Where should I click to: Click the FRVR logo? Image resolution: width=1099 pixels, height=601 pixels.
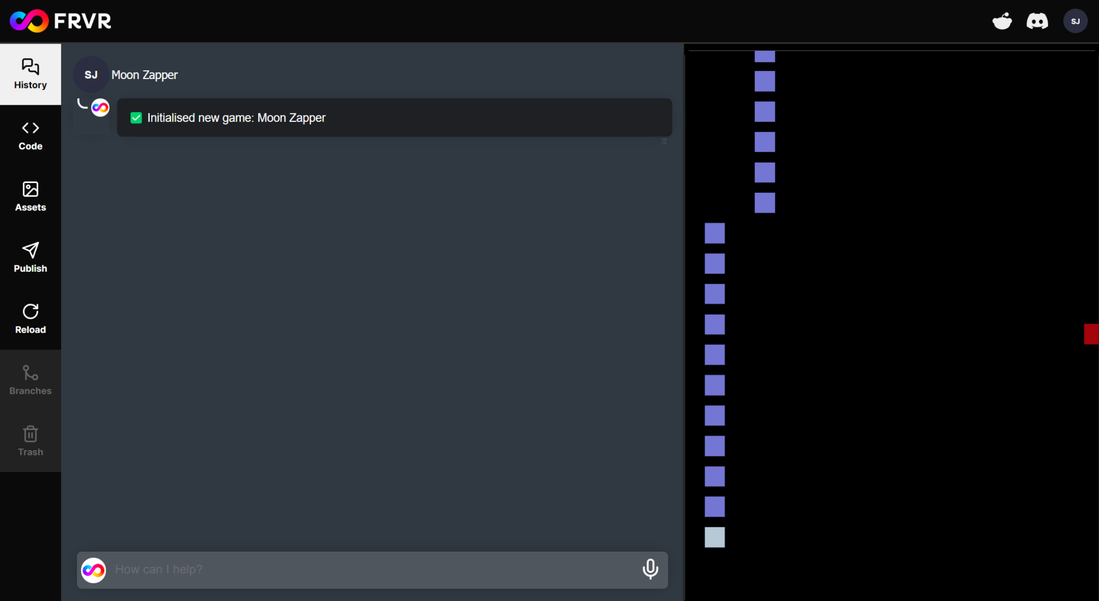point(61,21)
